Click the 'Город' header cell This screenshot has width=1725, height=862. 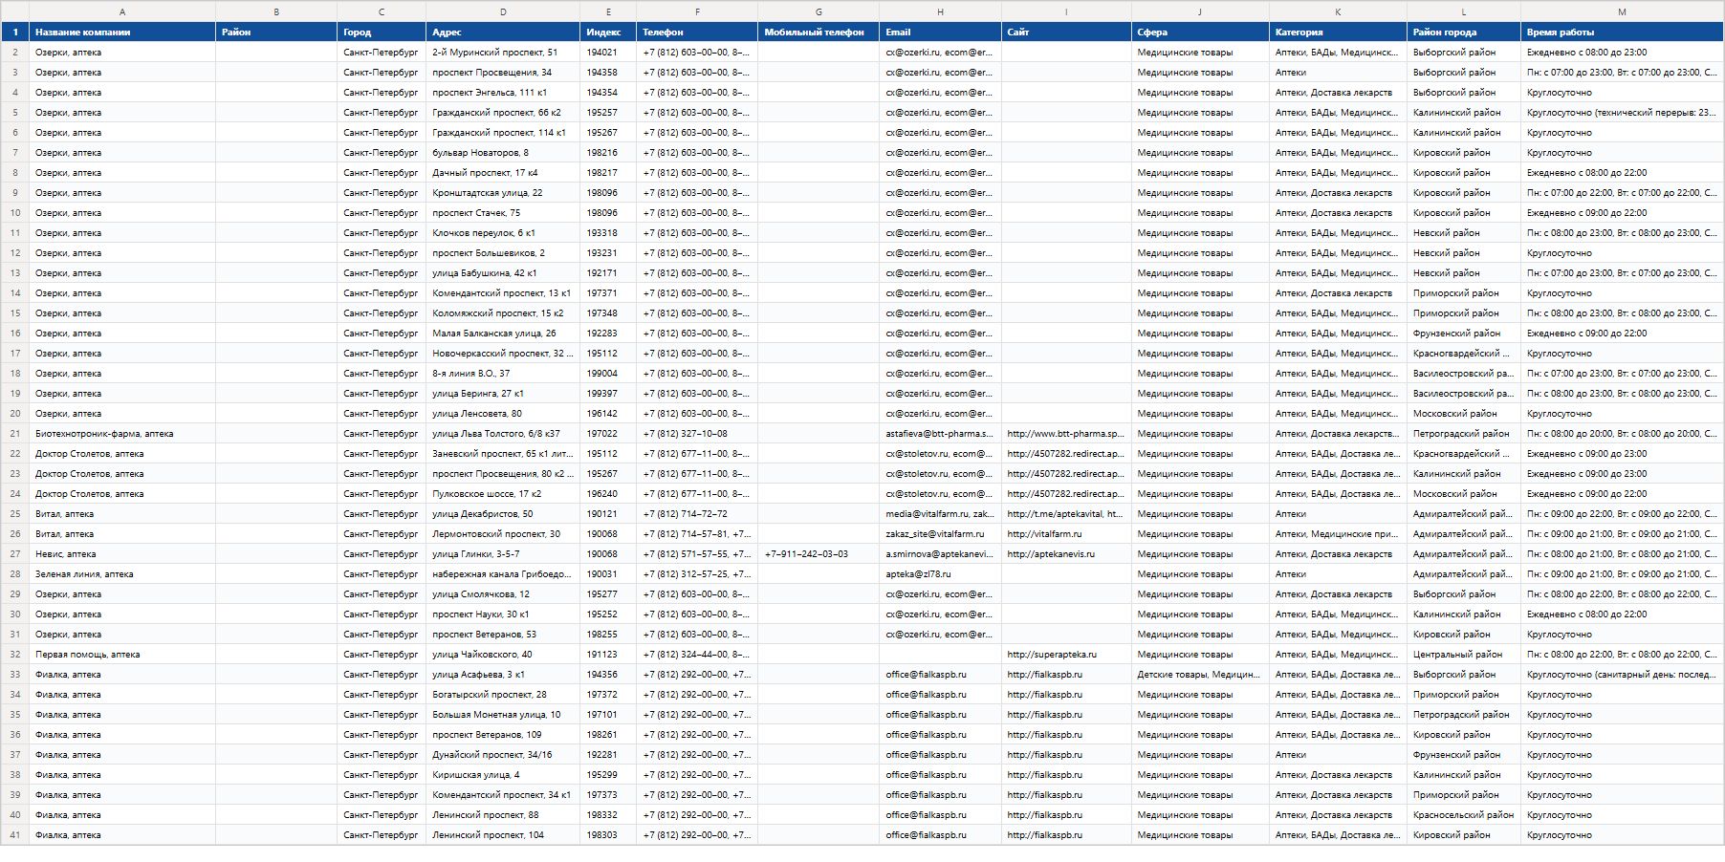coord(382,32)
